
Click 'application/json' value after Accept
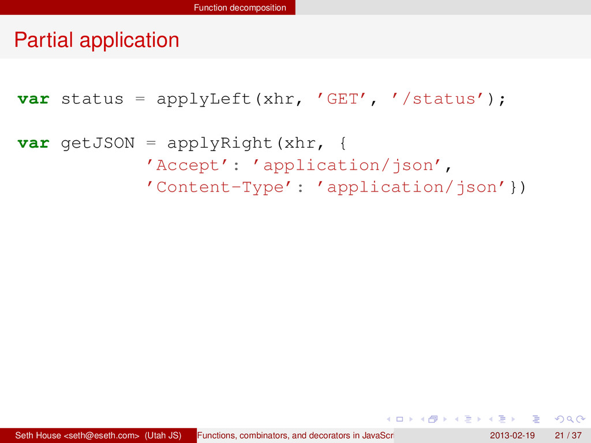tap(347, 166)
